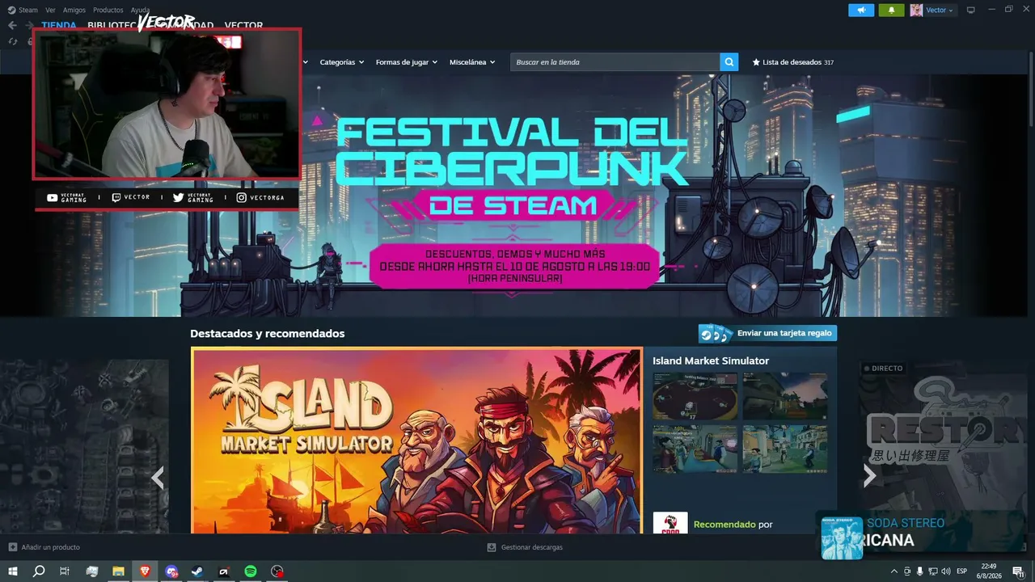
Task: Go back with the back arrow
Action: tap(12, 25)
